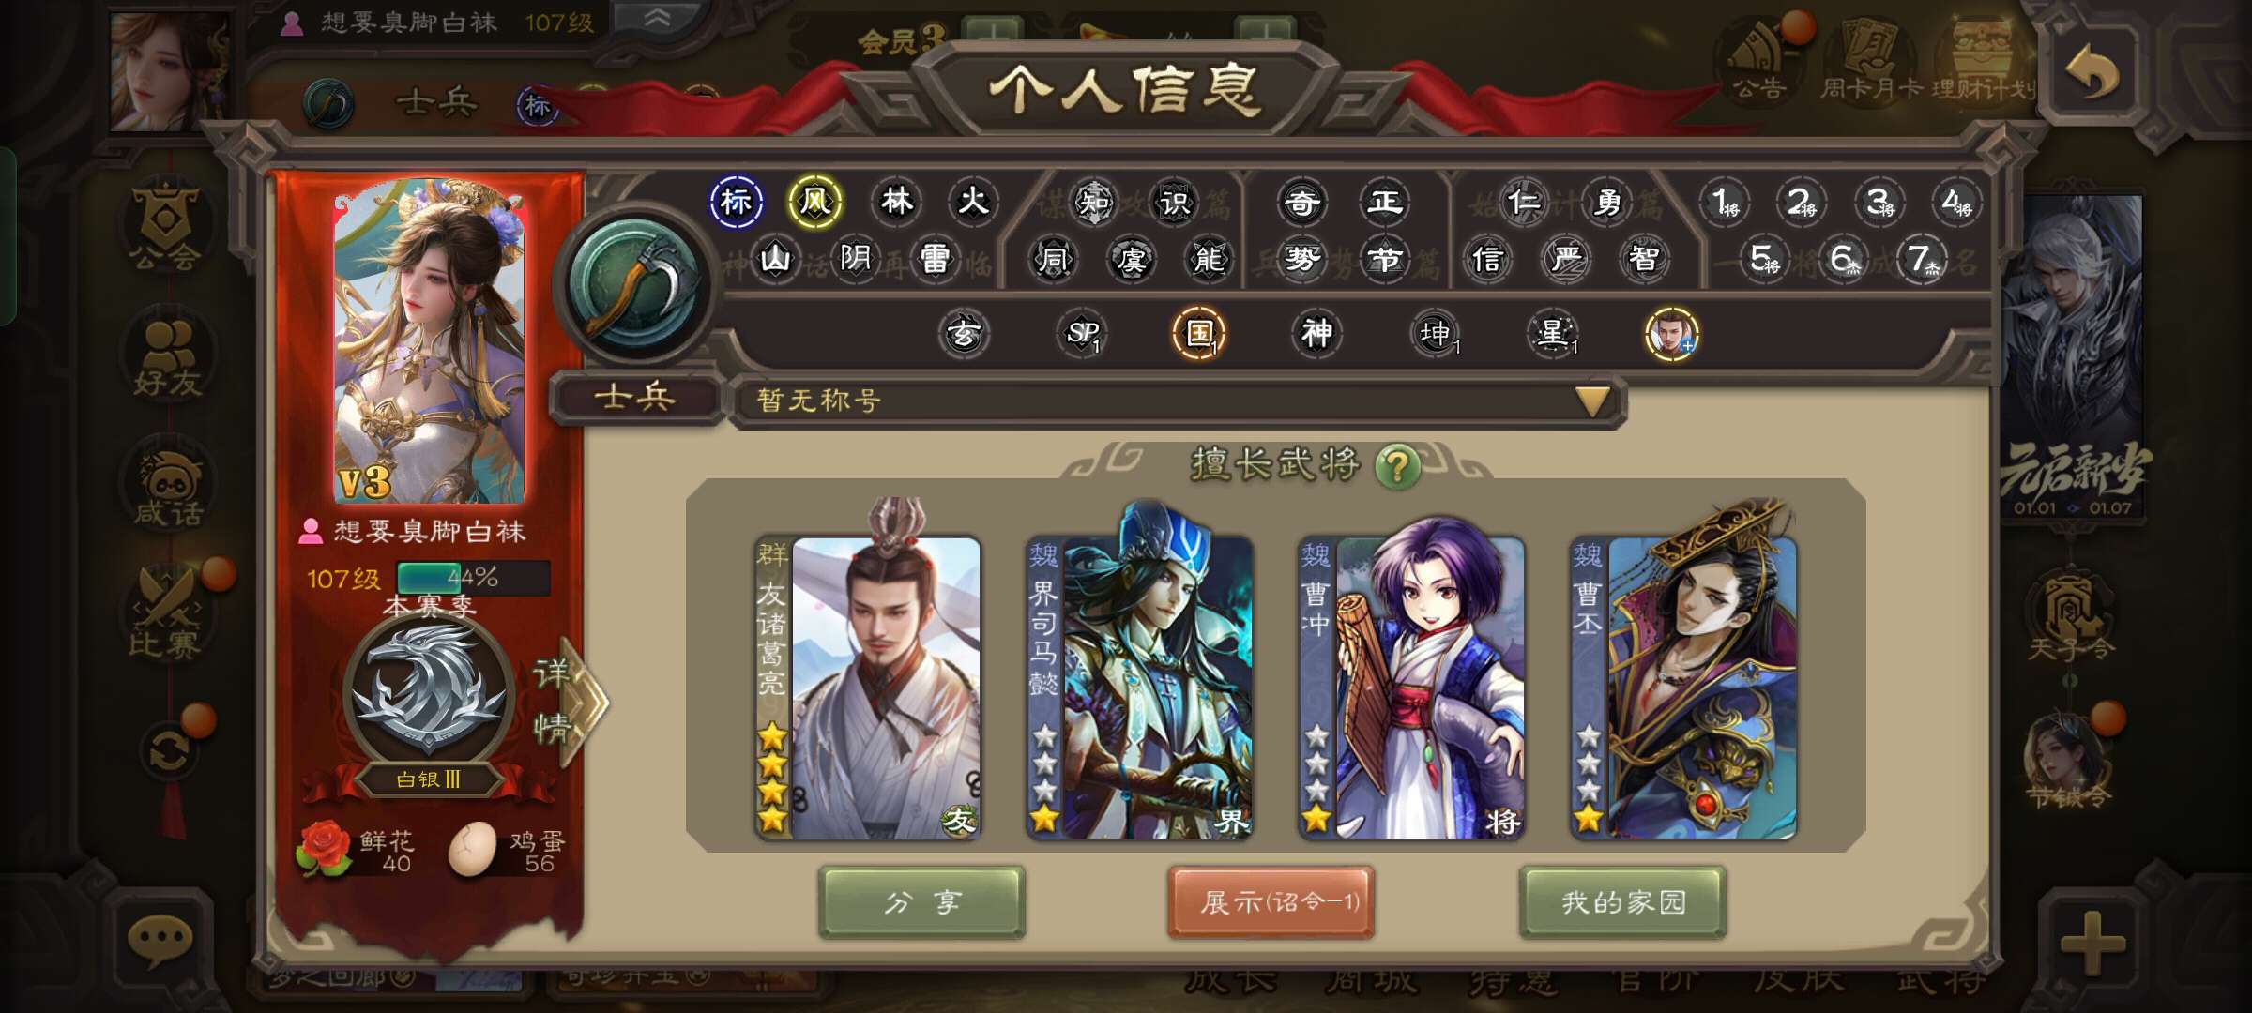Click the 分享 share button
Screen dimensions: 2252x1013
click(x=921, y=902)
